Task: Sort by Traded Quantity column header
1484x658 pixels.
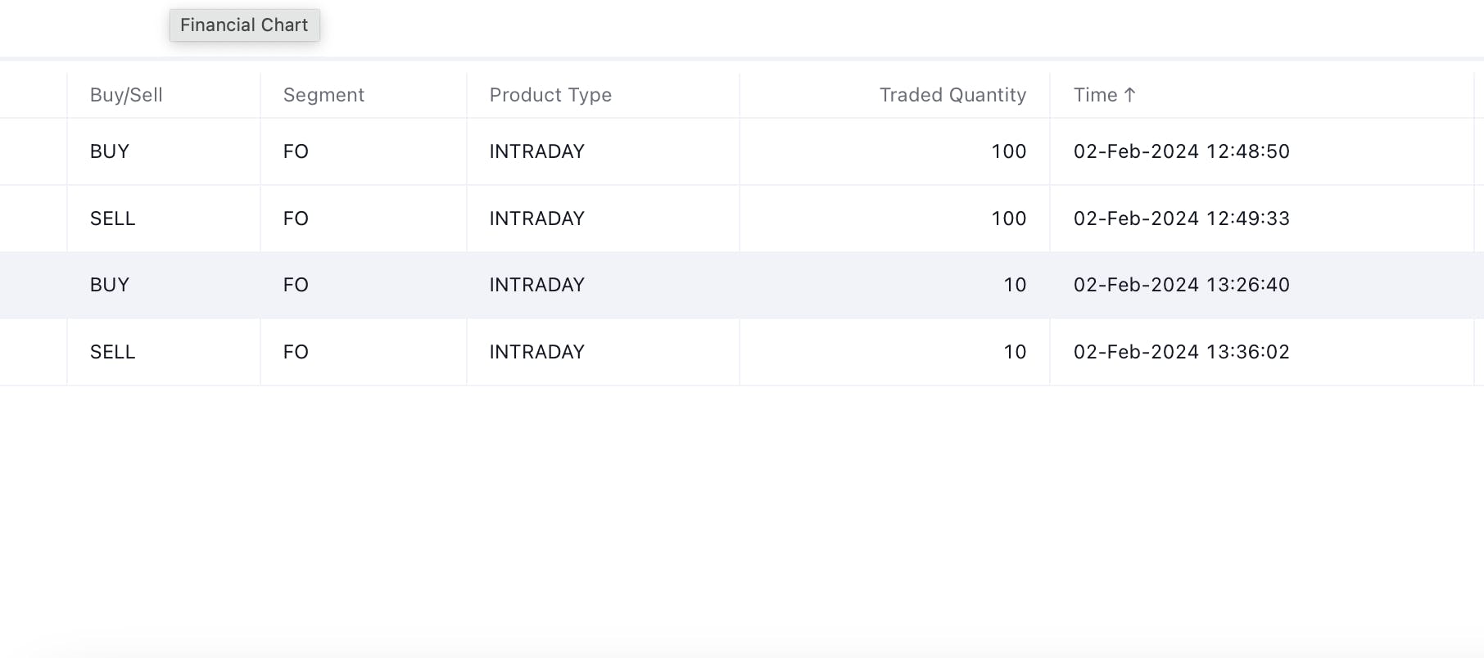Action: pyautogui.click(x=952, y=95)
